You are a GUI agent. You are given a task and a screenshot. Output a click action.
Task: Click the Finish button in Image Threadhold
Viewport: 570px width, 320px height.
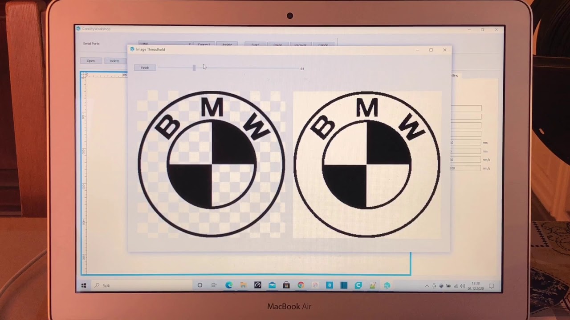(x=145, y=68)
